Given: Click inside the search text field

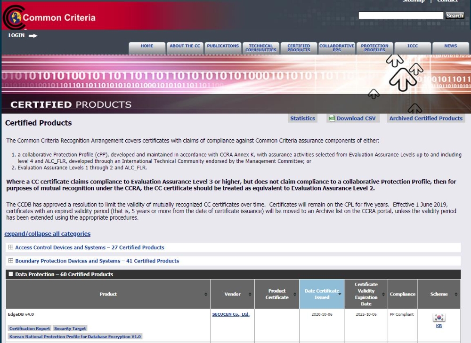Looking at the screenshot, I should pyautogui.click(x=400, y=16).
